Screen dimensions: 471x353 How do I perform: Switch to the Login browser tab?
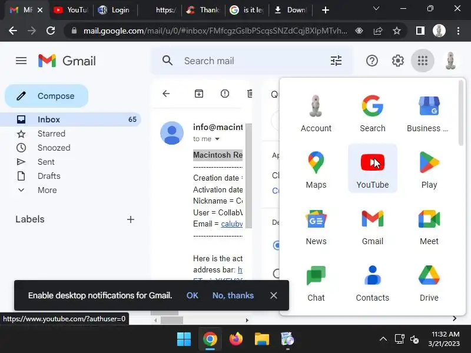click(115, 10)
